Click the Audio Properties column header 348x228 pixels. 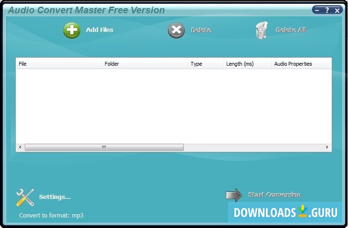coord(301,64)
